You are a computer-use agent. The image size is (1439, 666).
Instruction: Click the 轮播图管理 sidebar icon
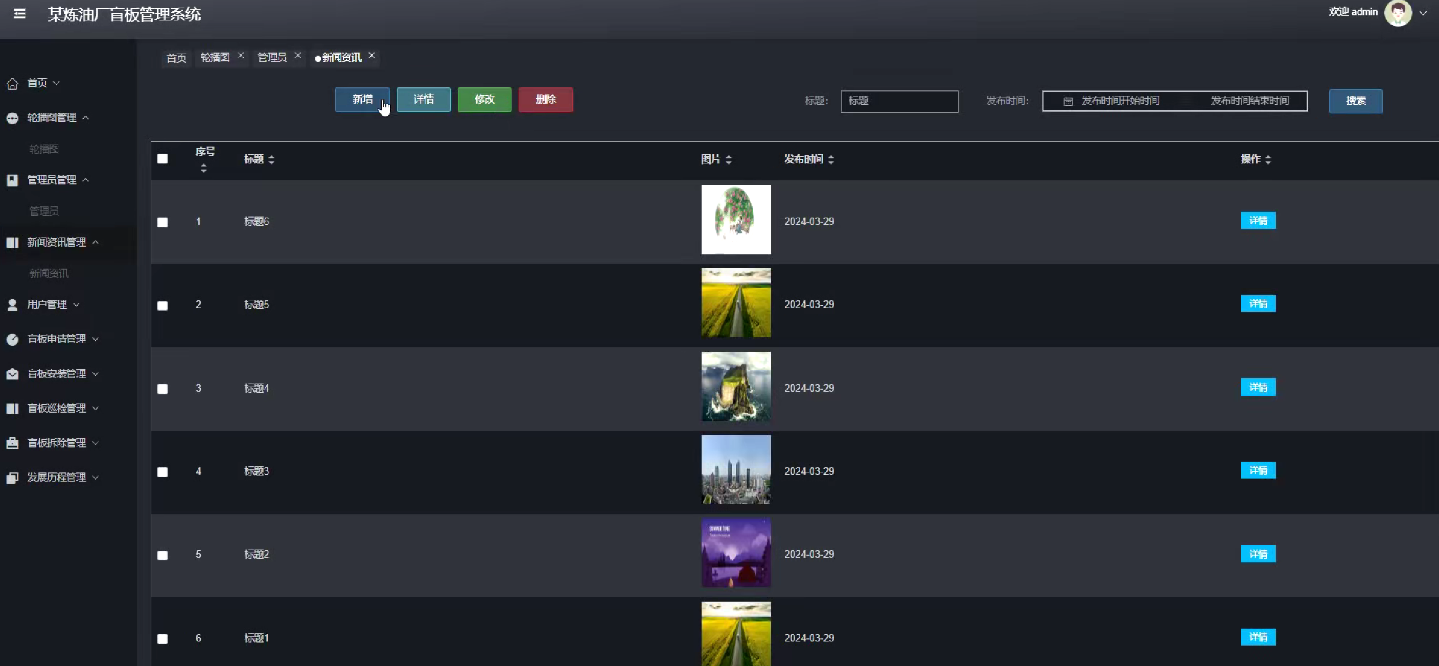click(x=12, y=118)
